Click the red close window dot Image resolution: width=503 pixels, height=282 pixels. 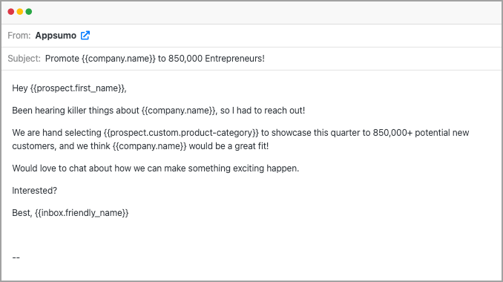(11, 12)
